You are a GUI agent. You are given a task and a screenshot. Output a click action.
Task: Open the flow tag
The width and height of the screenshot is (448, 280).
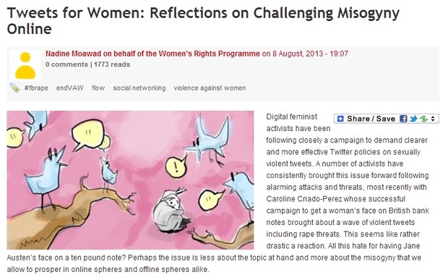pos(98,88)
